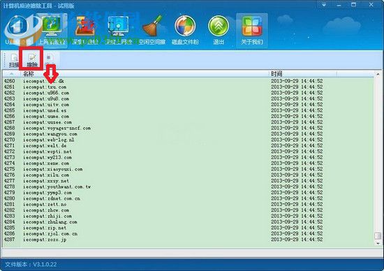384x271 pixels.
Task: Sort by the 时间 column header
Action: point(303,74)
